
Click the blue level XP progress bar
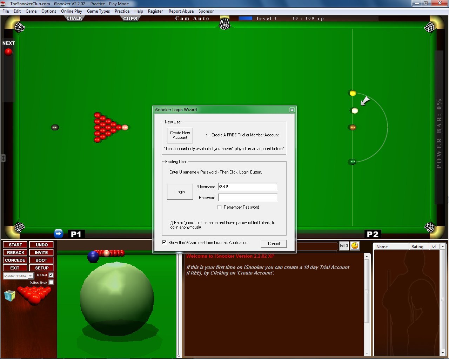tap(246, 18)
